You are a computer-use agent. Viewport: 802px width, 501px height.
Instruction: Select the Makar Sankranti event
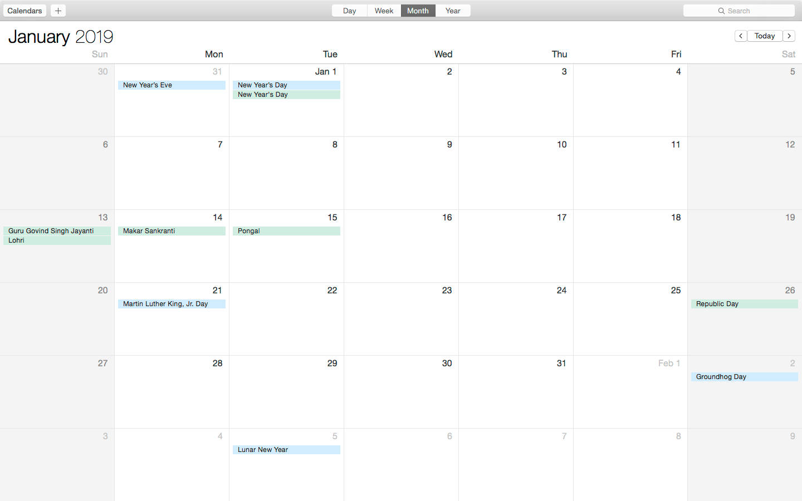click(172, 231)
